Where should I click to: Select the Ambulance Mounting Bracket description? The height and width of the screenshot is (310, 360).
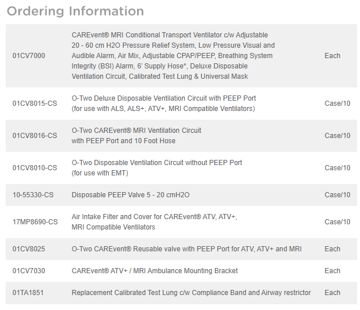click(x=154, y=271)
